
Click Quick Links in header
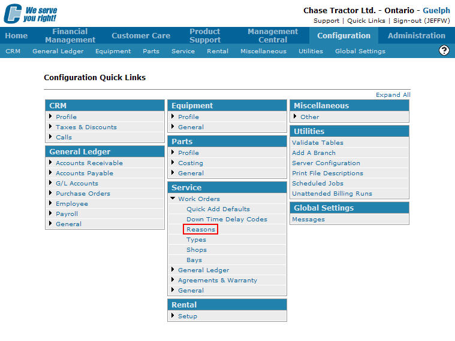click(366, 21)
